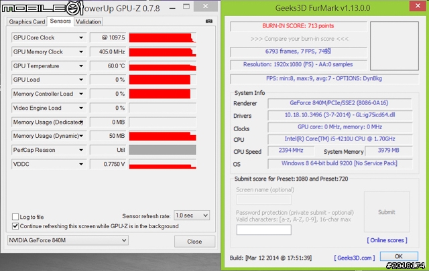
Task: Open GPU Core Clock sensor dropdown
Action: pos(81,37)
